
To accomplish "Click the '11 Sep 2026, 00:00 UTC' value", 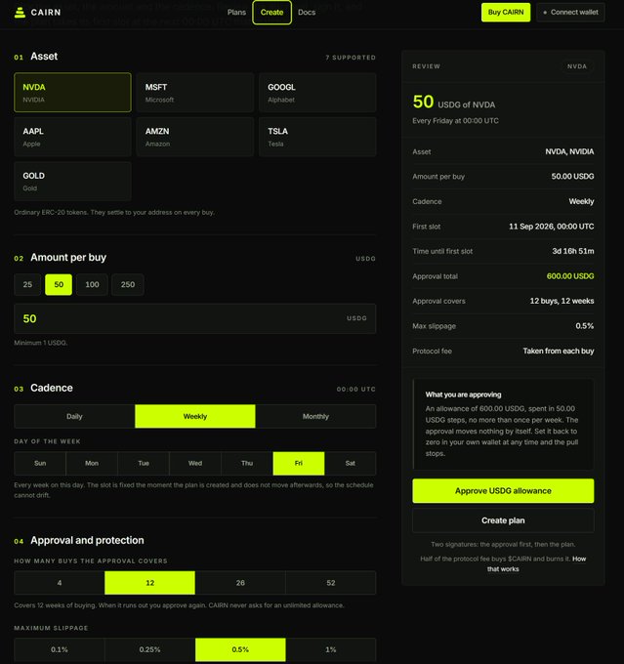I will [x=551, y=227].
